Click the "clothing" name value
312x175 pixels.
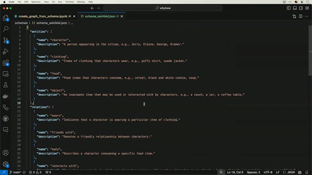point(58,57)
